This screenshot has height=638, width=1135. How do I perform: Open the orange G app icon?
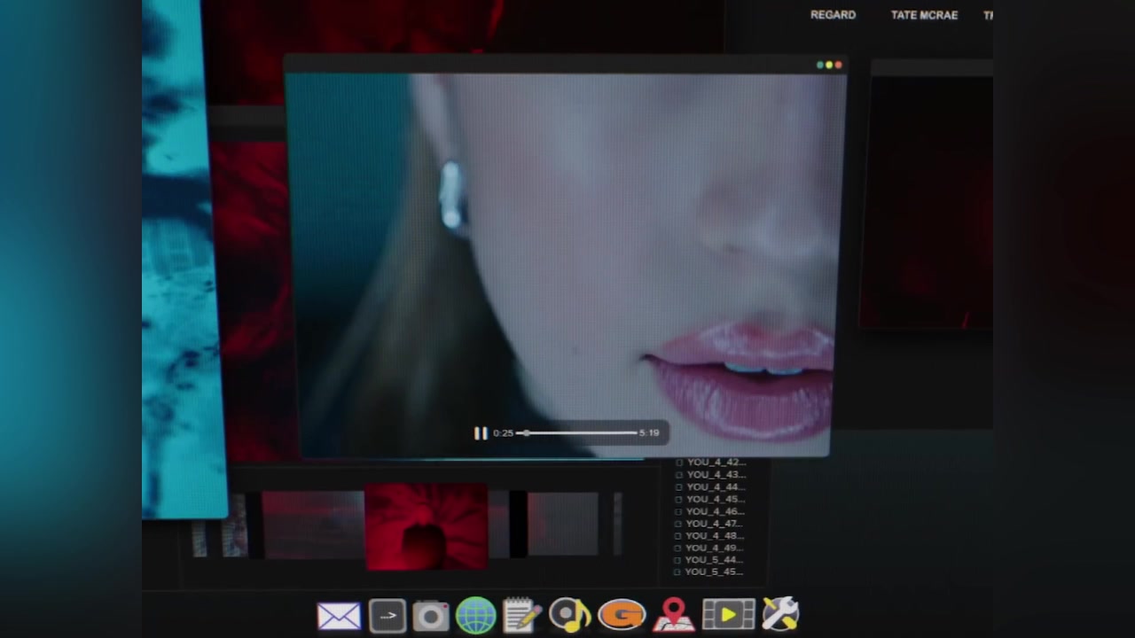622,615
